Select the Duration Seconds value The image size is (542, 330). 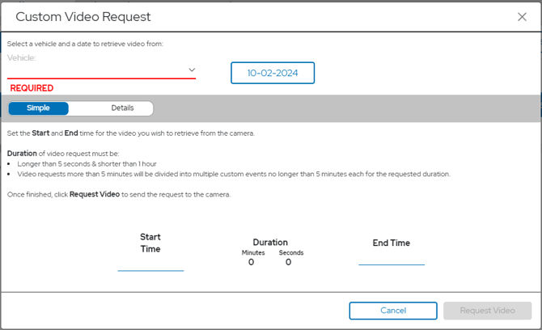point(288,262)
